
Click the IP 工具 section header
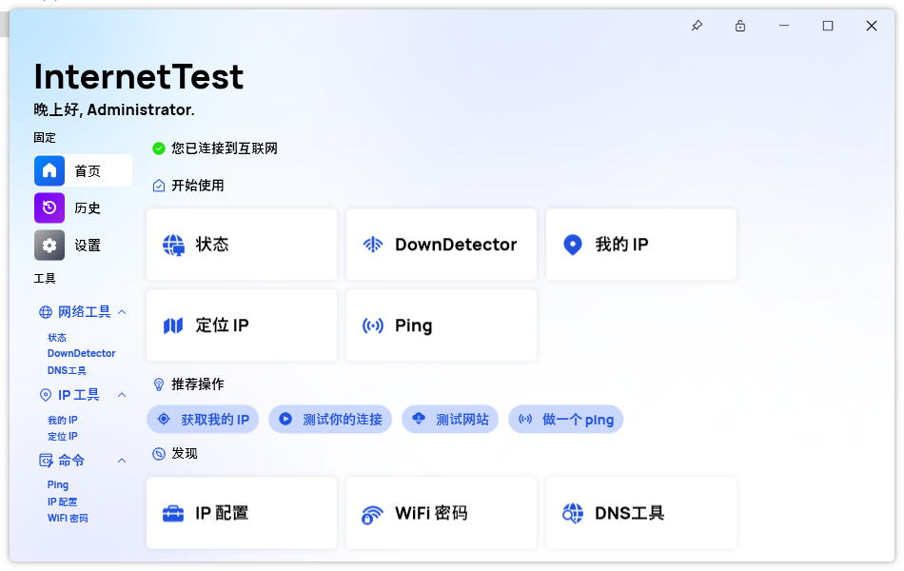[83, 395]
